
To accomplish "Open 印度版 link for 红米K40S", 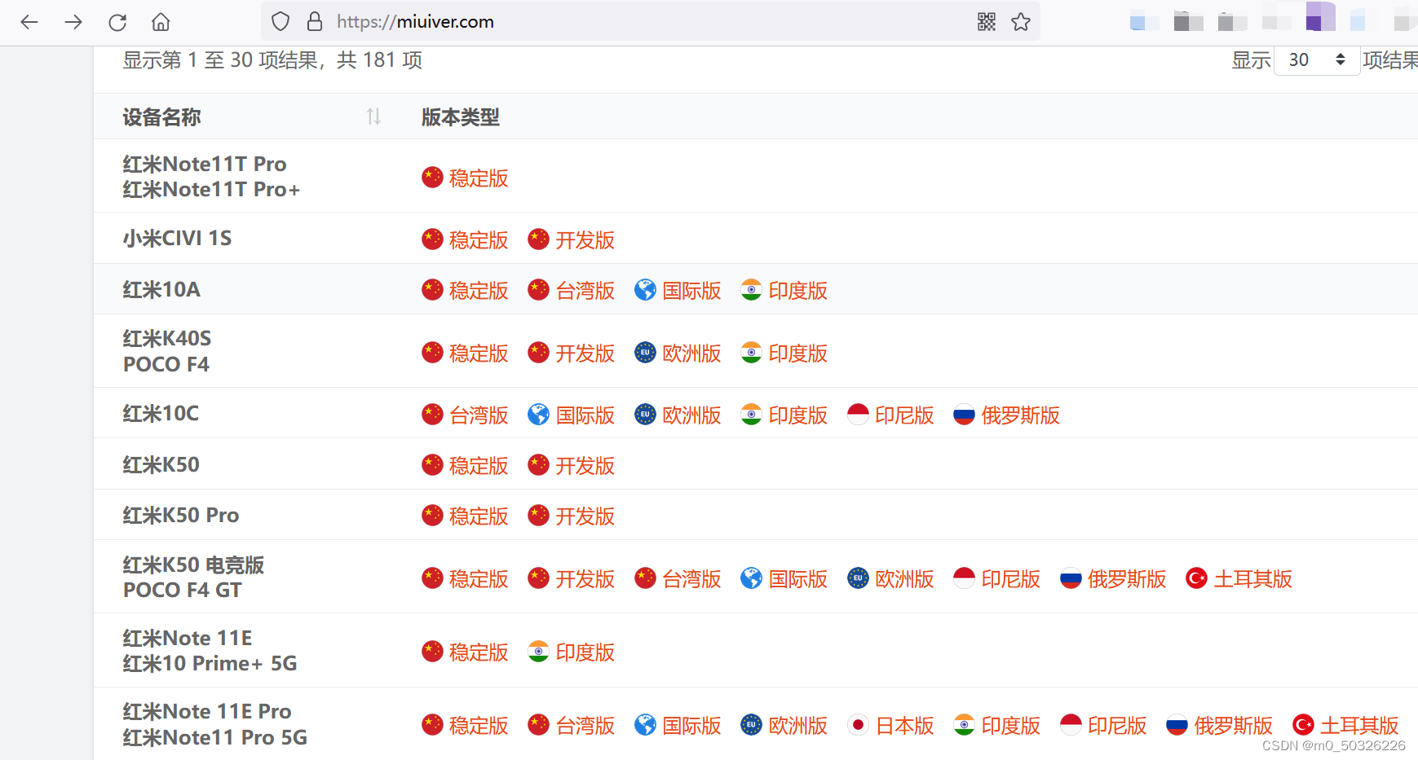I will coord(798,354).
